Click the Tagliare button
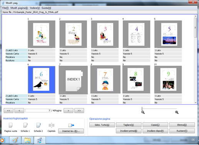 point(129,125)
